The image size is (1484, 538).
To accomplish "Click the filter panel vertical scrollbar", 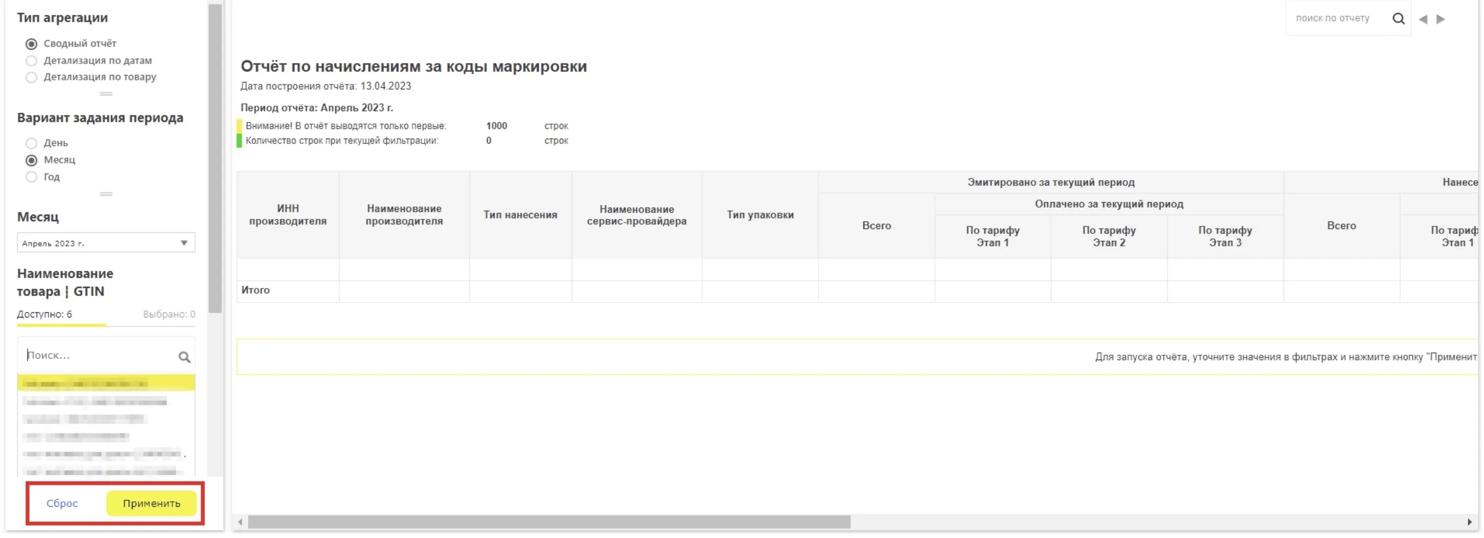I will 215,158.
